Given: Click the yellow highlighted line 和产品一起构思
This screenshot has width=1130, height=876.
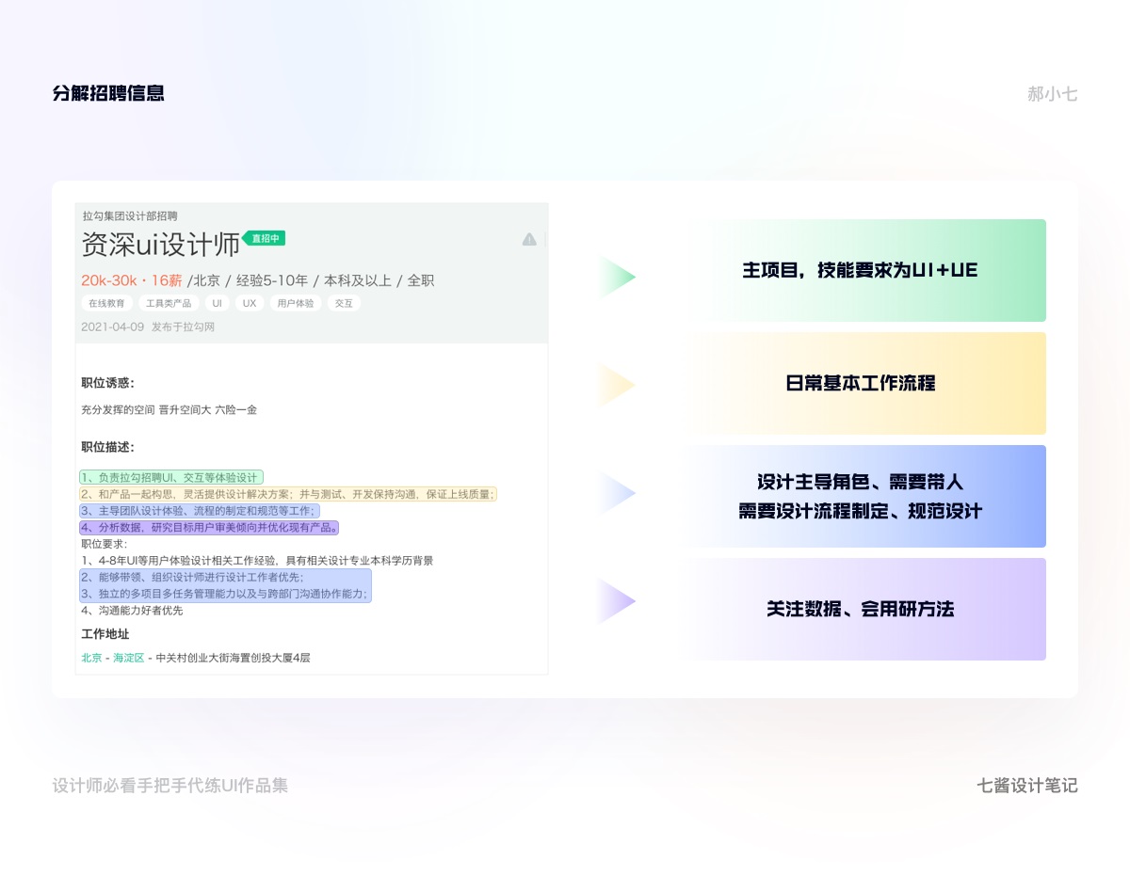Looking at the screenshot, I should click(288, 494).
